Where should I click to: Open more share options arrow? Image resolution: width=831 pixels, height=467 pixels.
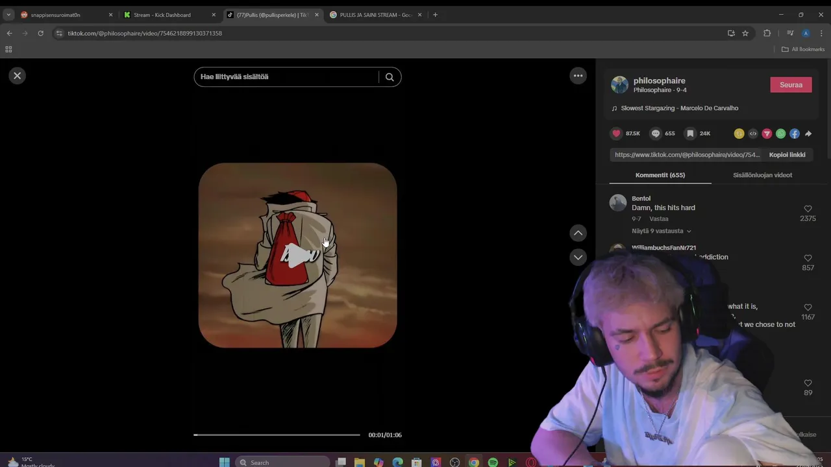click(808, 134)
